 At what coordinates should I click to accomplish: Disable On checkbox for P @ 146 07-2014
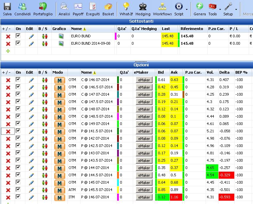(18, 197)
